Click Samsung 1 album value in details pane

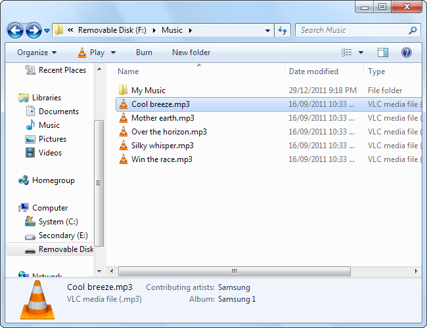(x=236, y=299)
